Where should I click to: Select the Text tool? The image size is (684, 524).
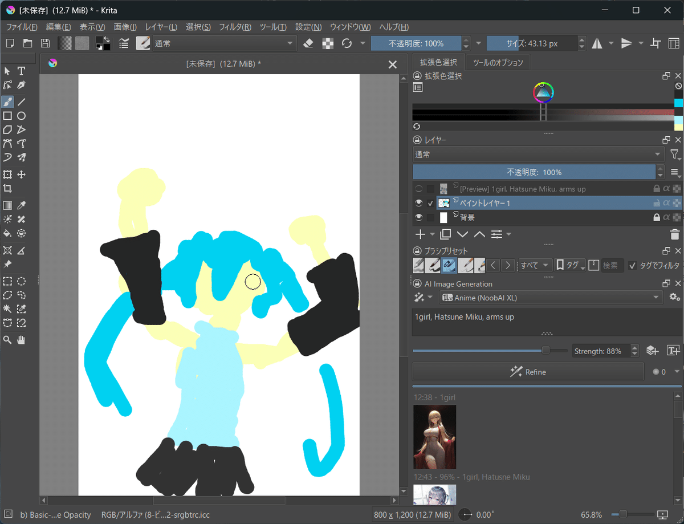pyautogui.click(x=21, y=71)
